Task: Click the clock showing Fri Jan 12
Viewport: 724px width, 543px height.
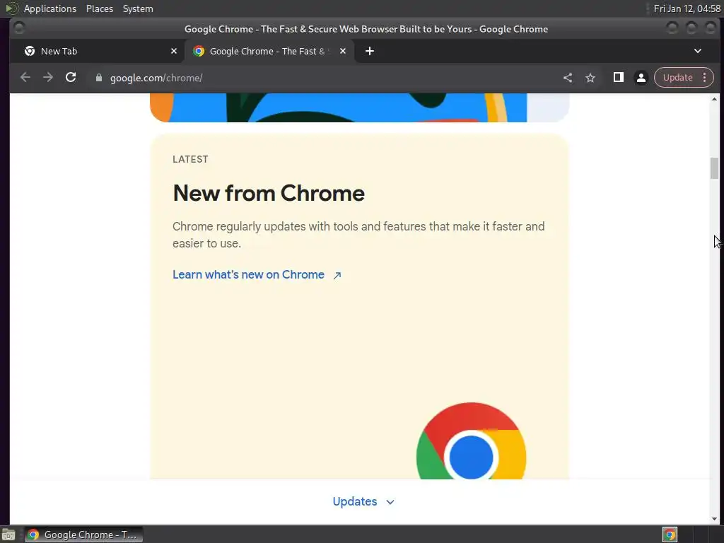Action: 687,8
